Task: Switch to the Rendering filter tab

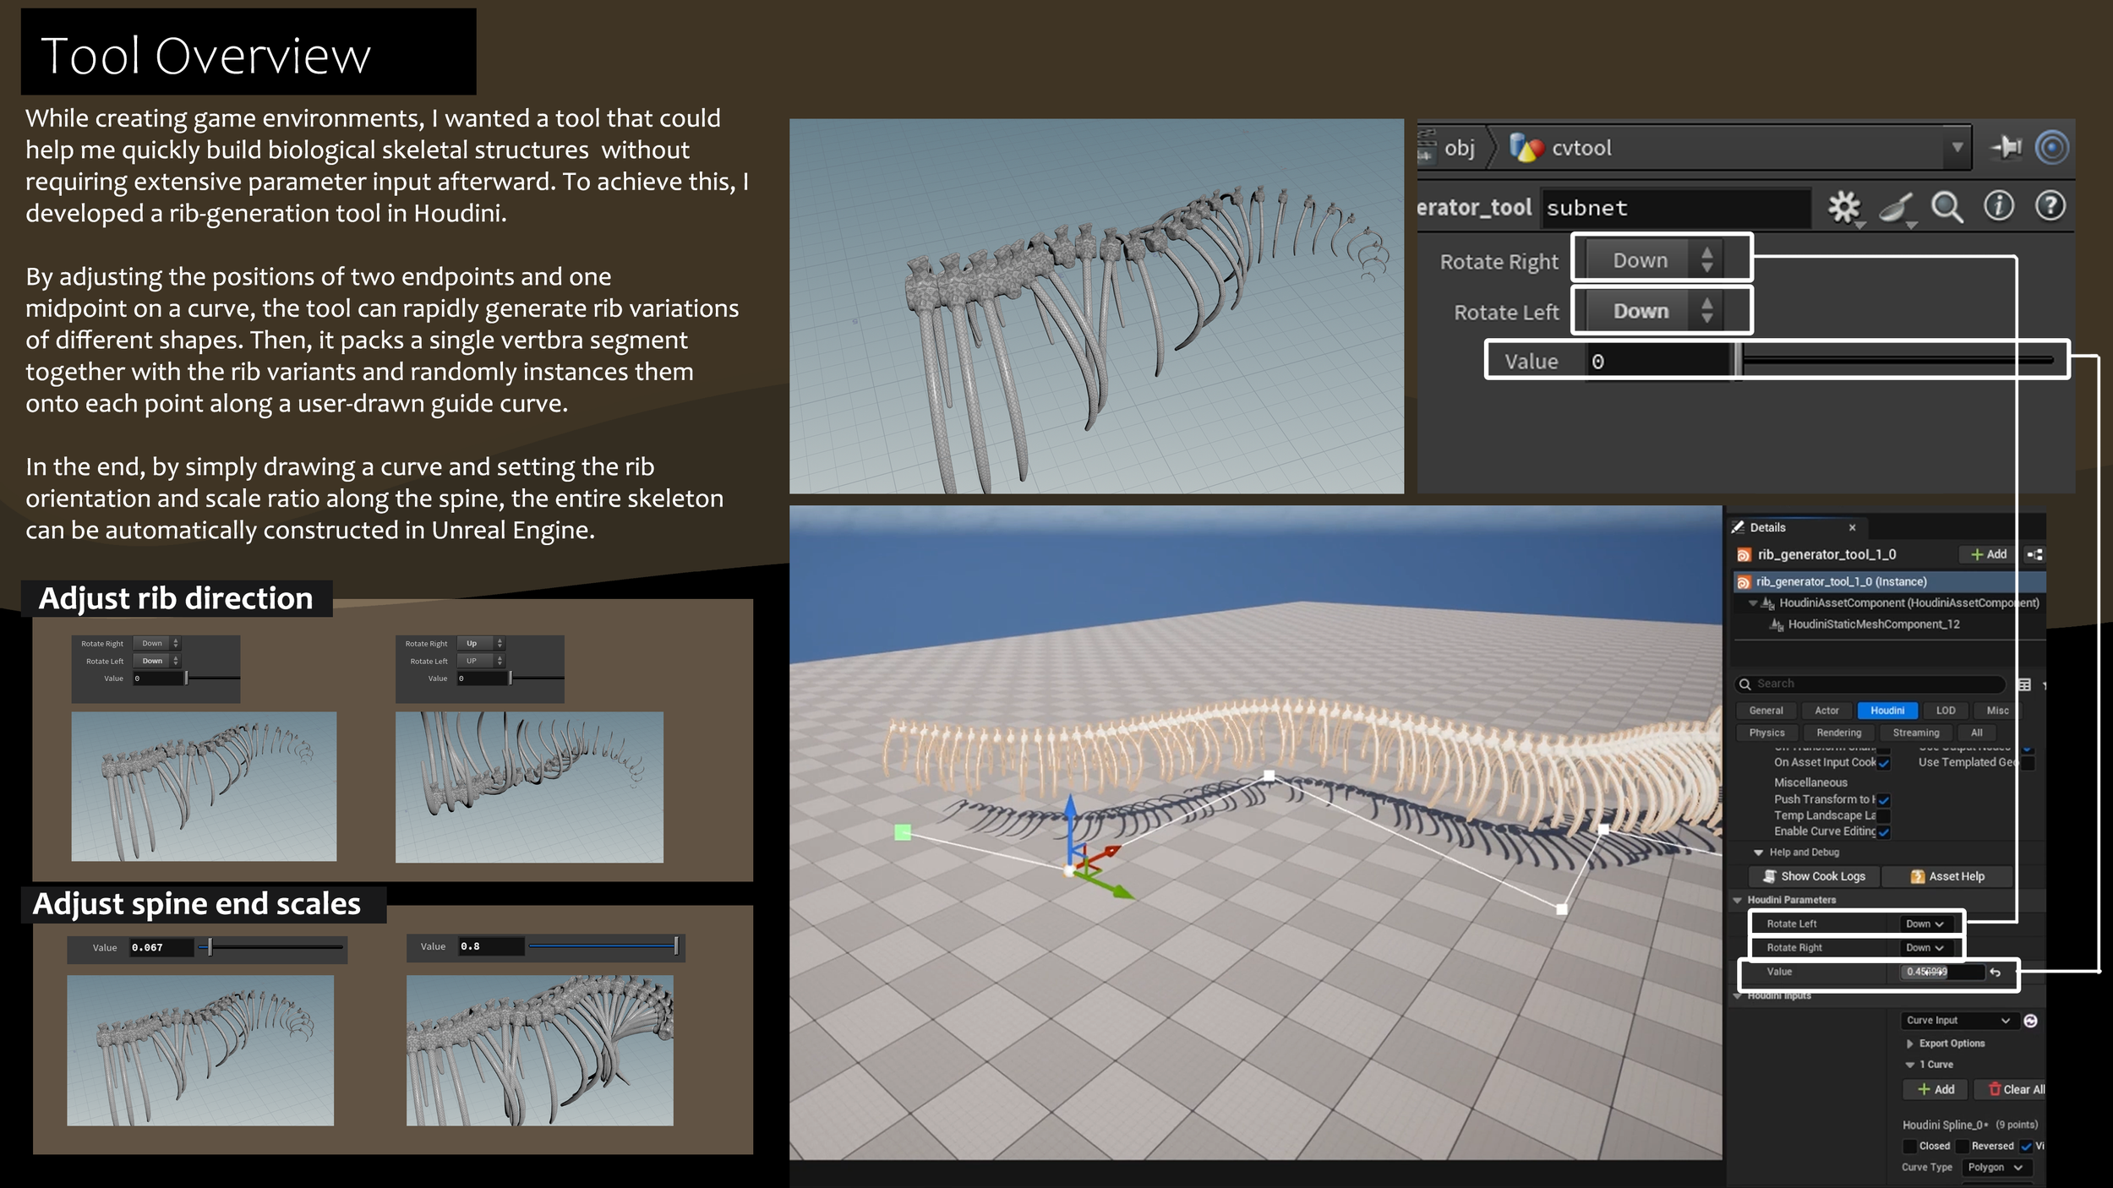Action: click(1838, 733)
